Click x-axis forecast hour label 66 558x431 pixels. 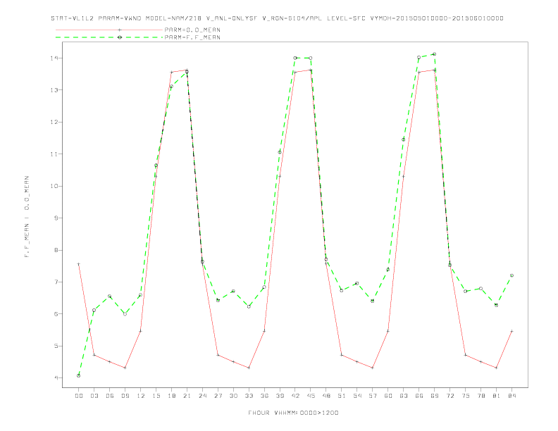pos(419,396)
